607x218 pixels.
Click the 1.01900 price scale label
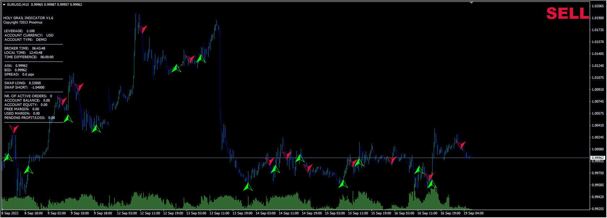[598, 18]
